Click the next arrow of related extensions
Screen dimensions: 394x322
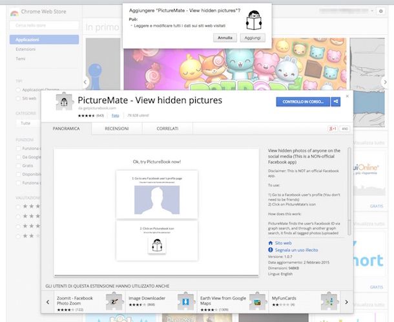coord(346,302)
